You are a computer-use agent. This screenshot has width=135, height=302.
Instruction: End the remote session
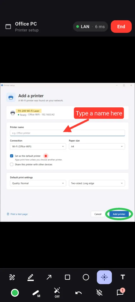click(121, 27)
